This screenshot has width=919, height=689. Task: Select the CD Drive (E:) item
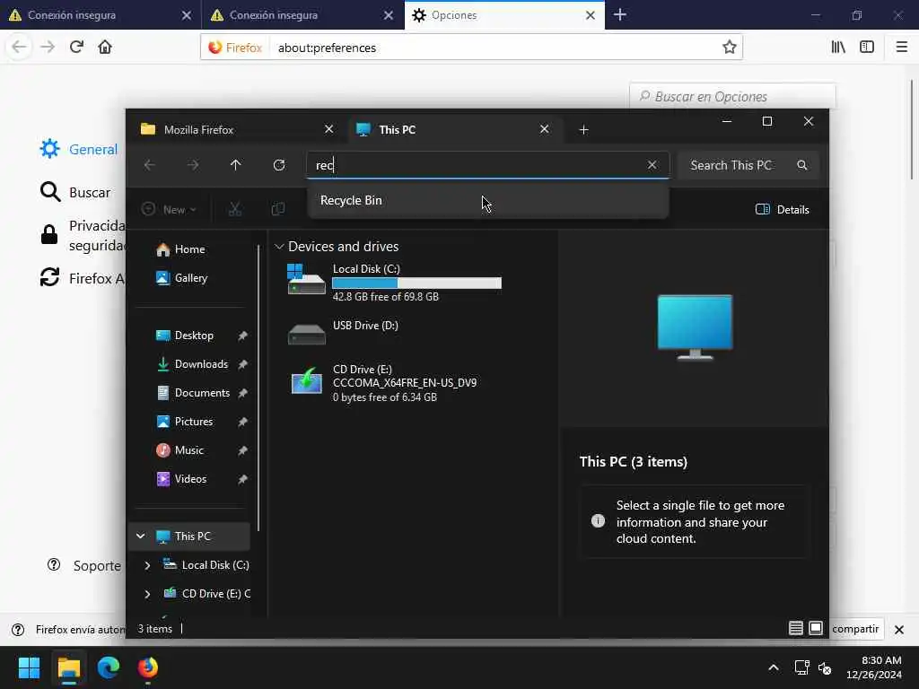(384, 382)
